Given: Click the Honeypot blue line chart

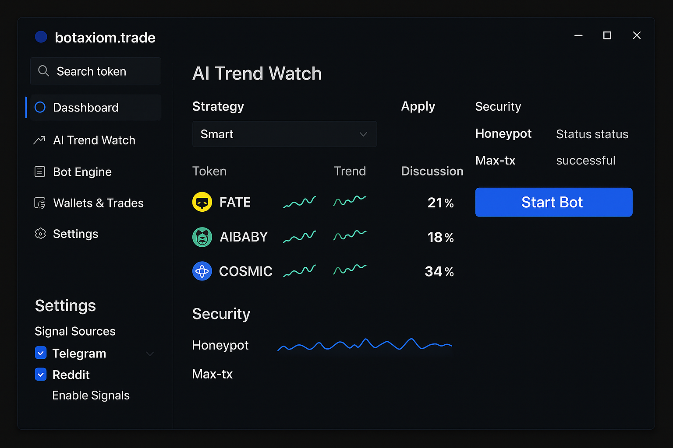Looking at the screenshot, I should click(x=365, y=345).
